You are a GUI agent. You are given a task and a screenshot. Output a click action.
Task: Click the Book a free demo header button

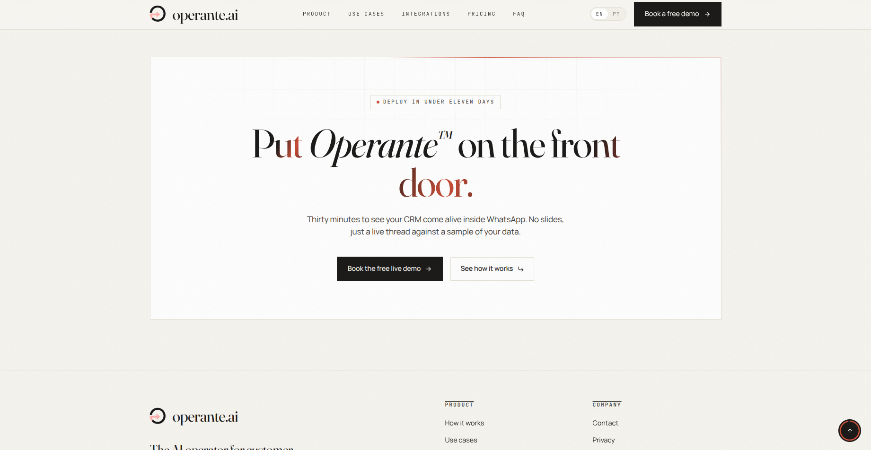[x=677, y=14]
